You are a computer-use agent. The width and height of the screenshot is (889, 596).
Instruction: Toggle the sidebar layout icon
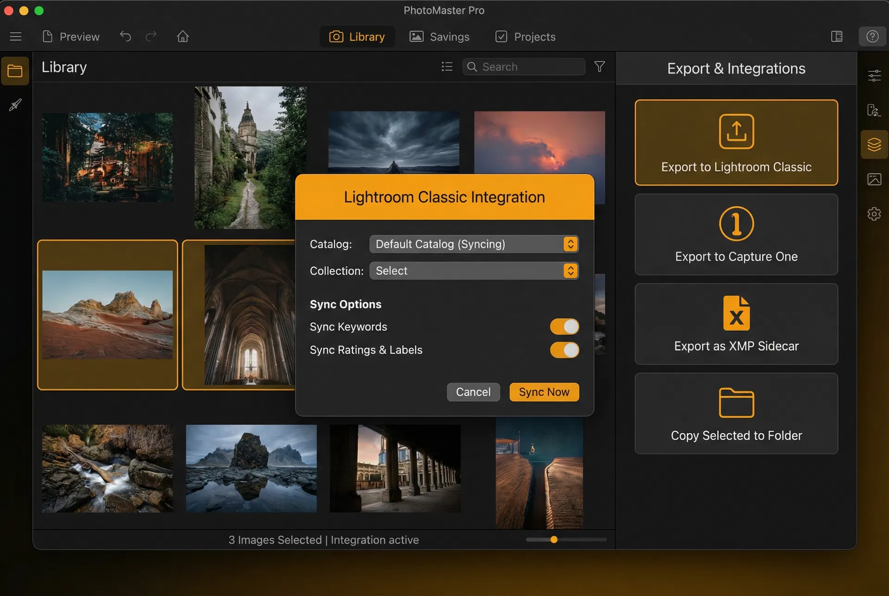click(837, 37)
